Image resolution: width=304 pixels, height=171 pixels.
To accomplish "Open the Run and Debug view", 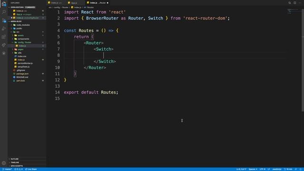I will tap(4, 28).
